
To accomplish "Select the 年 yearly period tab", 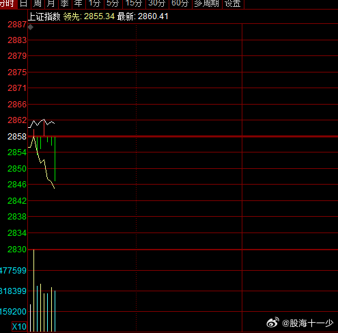I will [79, 4].
